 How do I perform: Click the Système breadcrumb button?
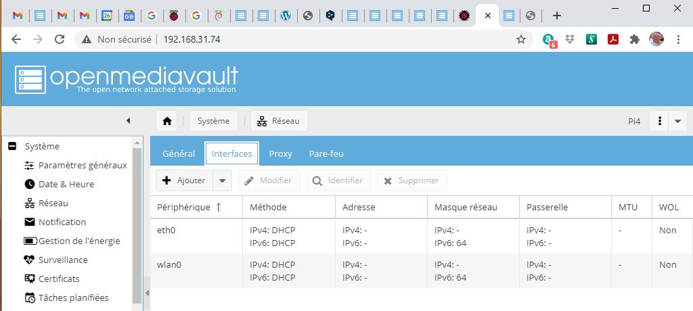point(213,121)
